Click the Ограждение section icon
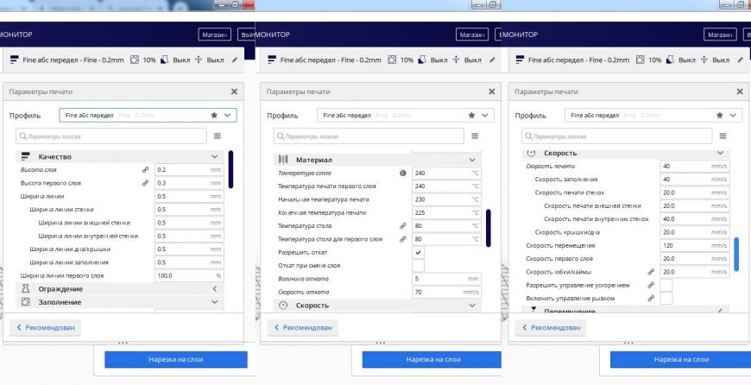The image size is (751, 385). [26, 288]
